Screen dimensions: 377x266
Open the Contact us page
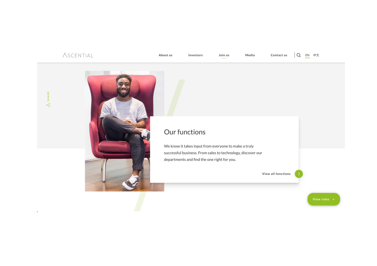point(279,55)
